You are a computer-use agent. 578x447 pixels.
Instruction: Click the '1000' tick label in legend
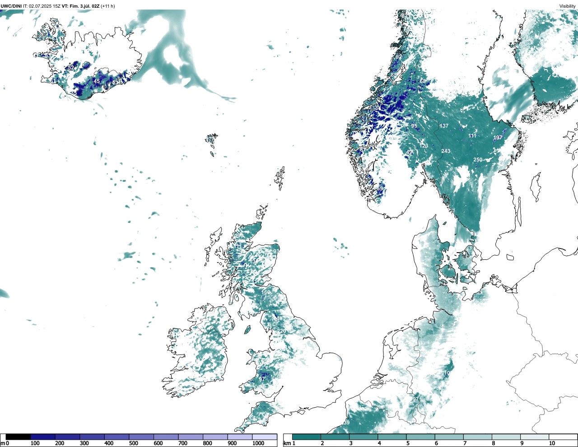pos(258,443)
